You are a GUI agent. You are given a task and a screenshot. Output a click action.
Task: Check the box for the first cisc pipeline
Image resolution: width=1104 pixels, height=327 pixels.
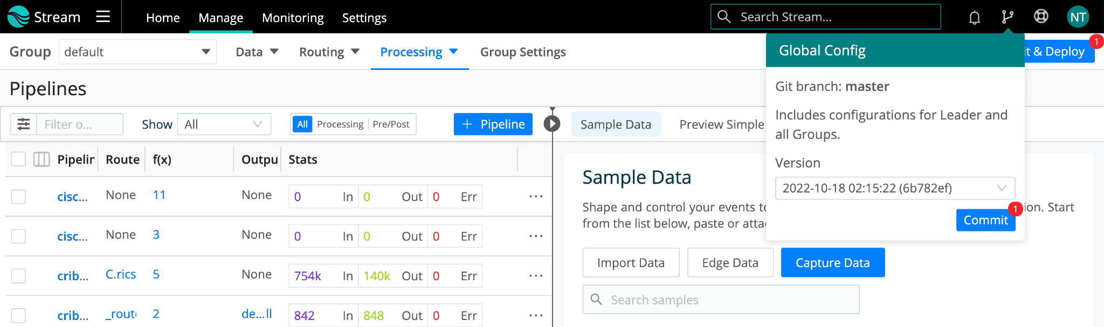point(19,197)
